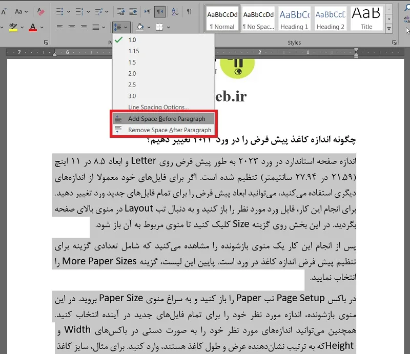Apply red Font Color

(33, 27)
